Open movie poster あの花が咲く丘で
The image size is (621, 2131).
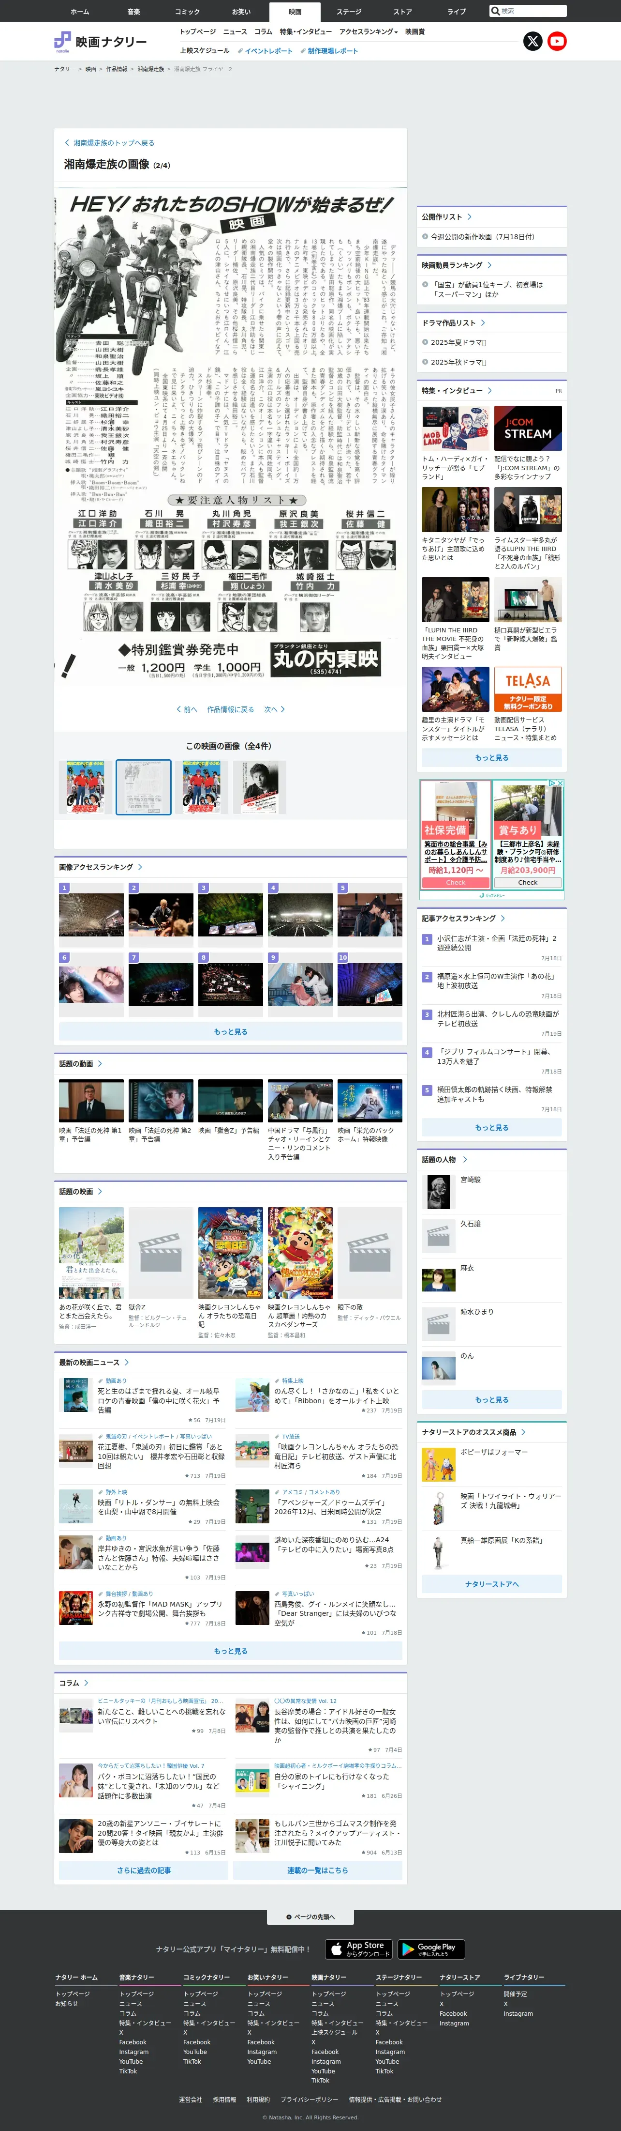click(91, 1253)
